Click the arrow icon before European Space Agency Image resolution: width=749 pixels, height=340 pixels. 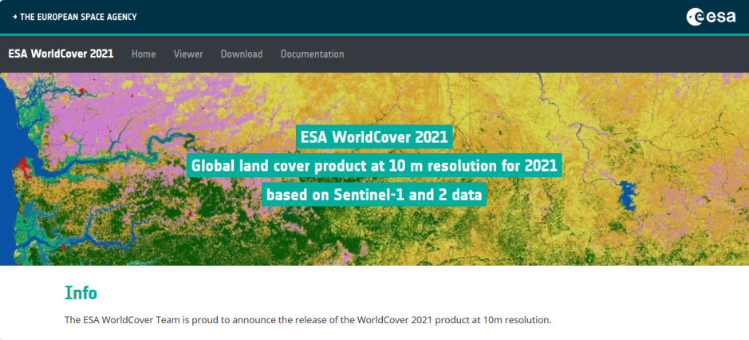14,17
